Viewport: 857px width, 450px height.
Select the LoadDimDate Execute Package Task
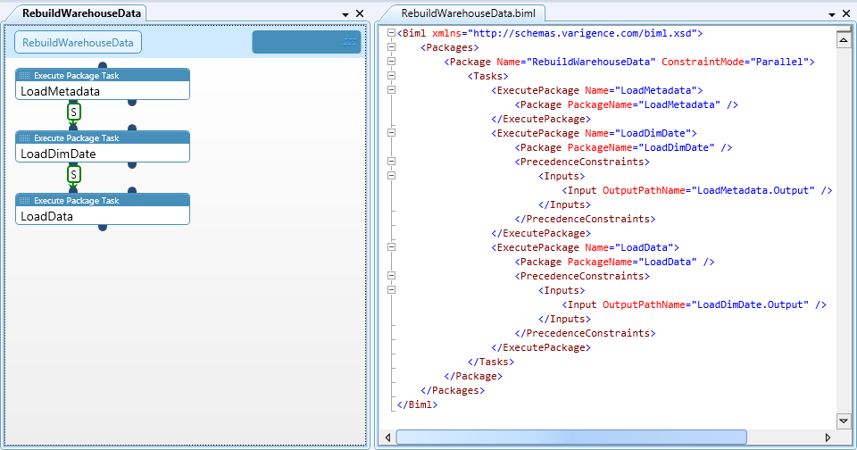[x=103, y=146]
